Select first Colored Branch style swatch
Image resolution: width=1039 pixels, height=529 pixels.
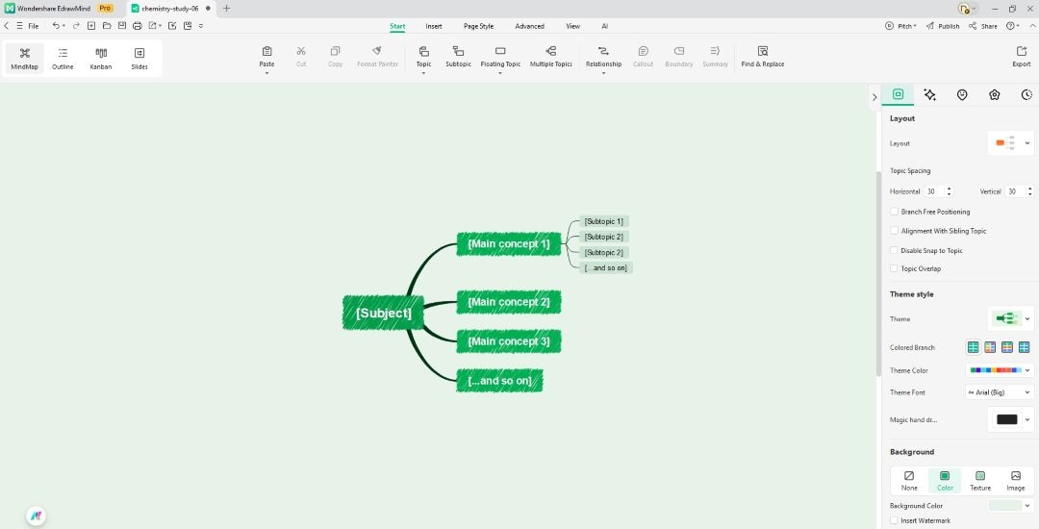tap(973, 347)
